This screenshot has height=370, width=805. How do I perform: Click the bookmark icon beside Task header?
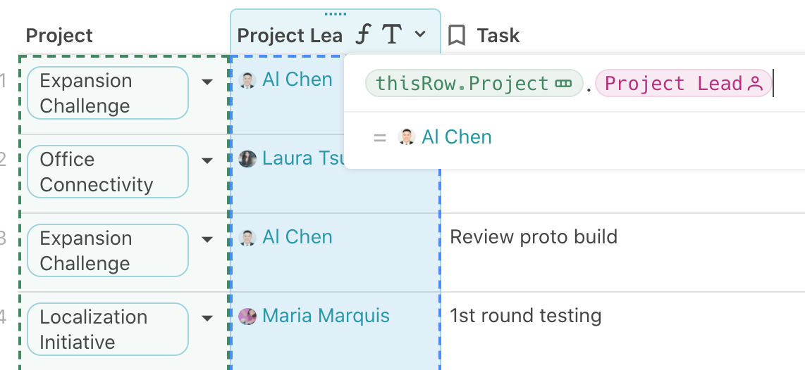pos(456,36)
